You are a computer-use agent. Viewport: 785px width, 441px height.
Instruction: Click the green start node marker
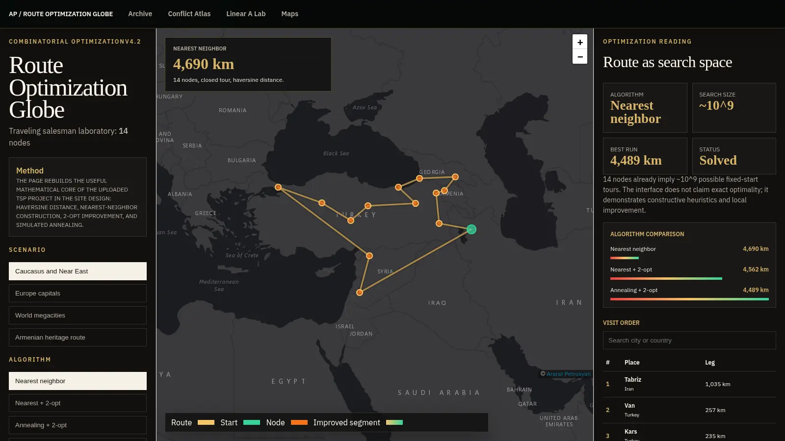click(471, 229)
